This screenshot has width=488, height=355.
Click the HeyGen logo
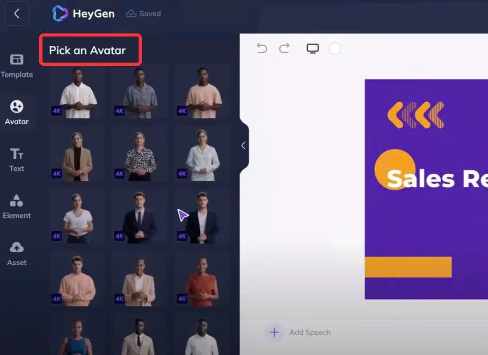pyautogui.click(x=84, y=14)
